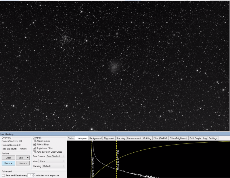Open the Stacking mode dropdown

tap(53, 166)
